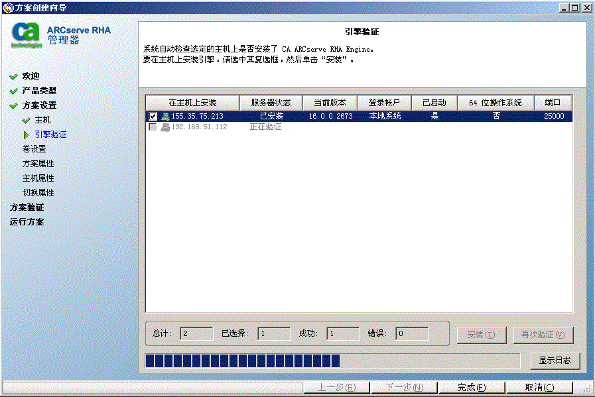Click the 服务器状态 column header
The width and height of the screenshot is (595, 397).
[x=273, y=103]
